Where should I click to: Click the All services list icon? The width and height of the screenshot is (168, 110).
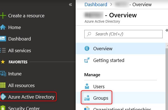(3, 50)
